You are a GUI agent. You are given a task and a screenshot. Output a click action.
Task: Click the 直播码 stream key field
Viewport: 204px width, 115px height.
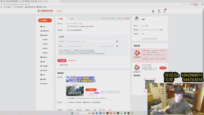(90, 46)
